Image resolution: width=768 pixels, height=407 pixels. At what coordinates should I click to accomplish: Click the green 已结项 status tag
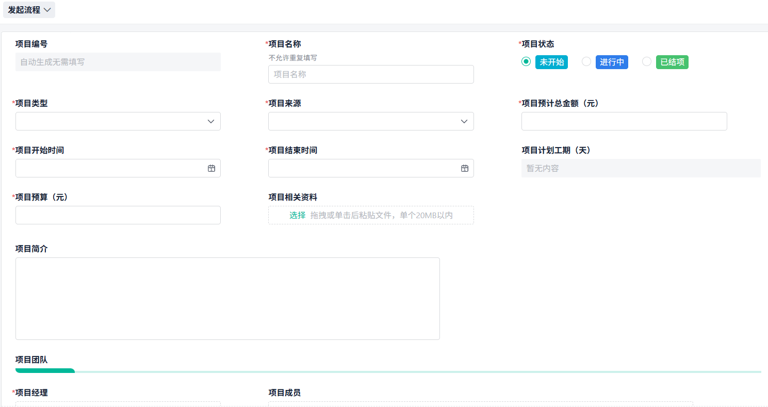coord(672,61)
